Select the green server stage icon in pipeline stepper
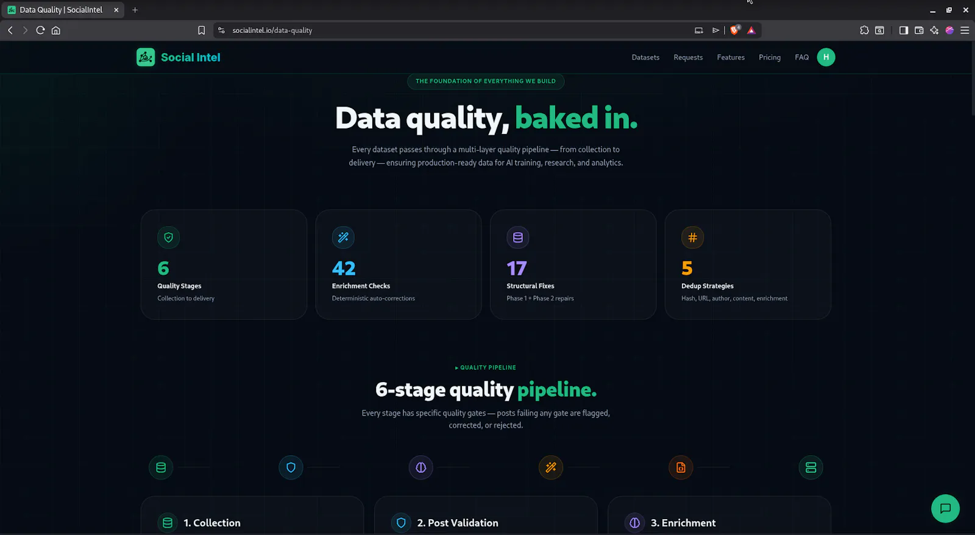 [x=811, y=467]
